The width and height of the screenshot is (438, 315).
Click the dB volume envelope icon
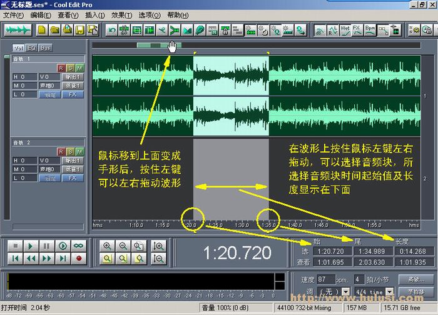pos(320,30)
